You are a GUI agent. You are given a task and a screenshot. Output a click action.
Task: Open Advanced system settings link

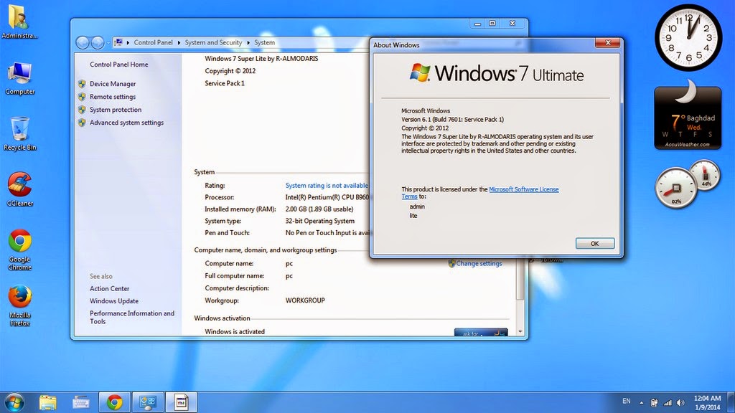(x=126, y=123)
